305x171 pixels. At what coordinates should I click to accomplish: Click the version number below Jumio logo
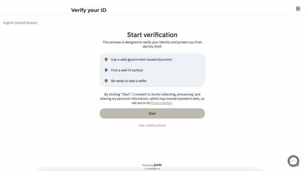click(152, 169)
